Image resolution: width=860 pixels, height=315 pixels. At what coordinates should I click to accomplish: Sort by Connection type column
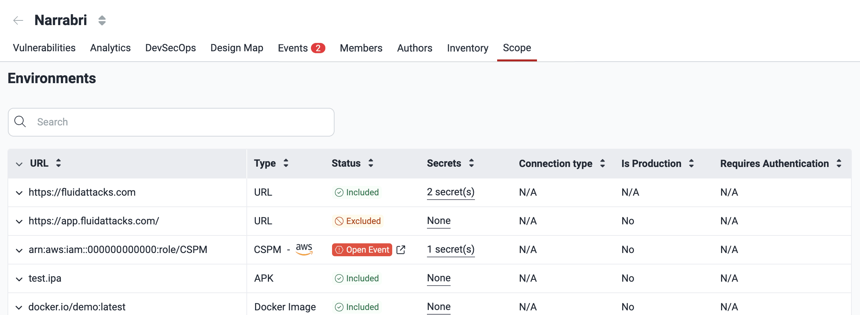pyautogui.click(x=602, y=163)
